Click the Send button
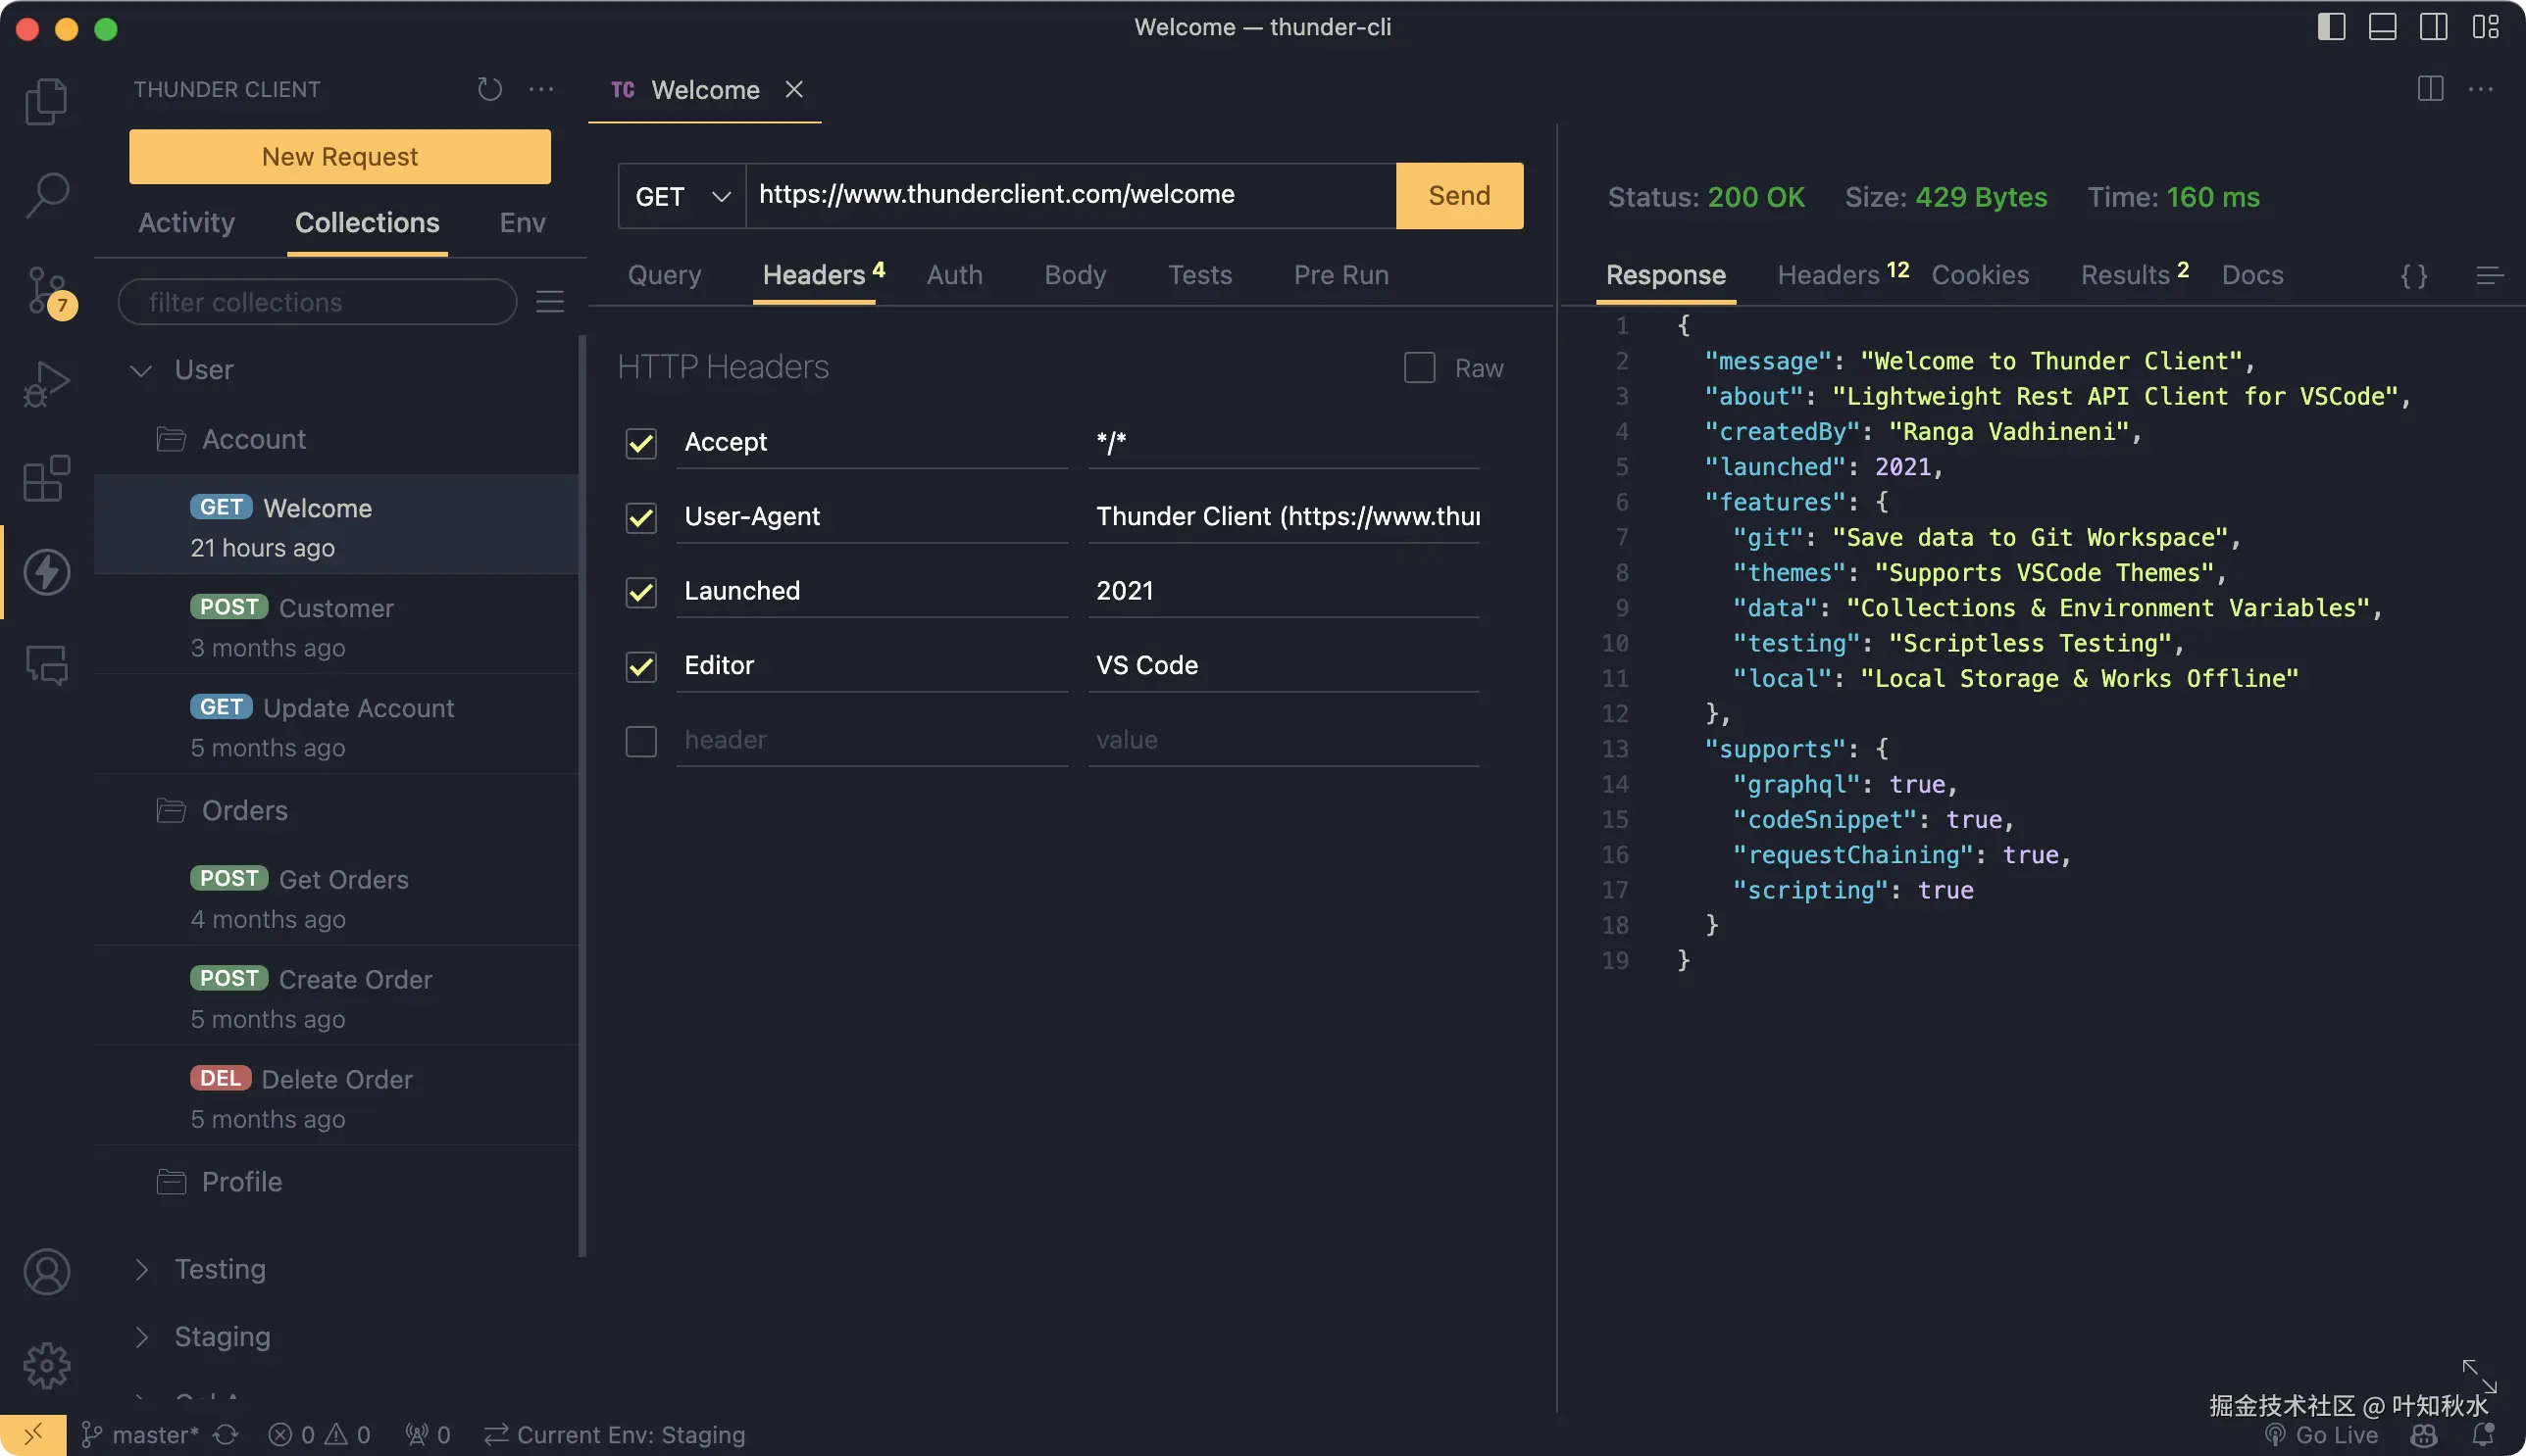Viewport: 2526px width, 1456px height. 1458,196
